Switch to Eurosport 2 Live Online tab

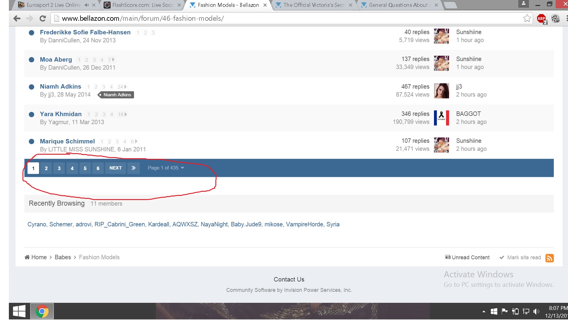[53, 5]
